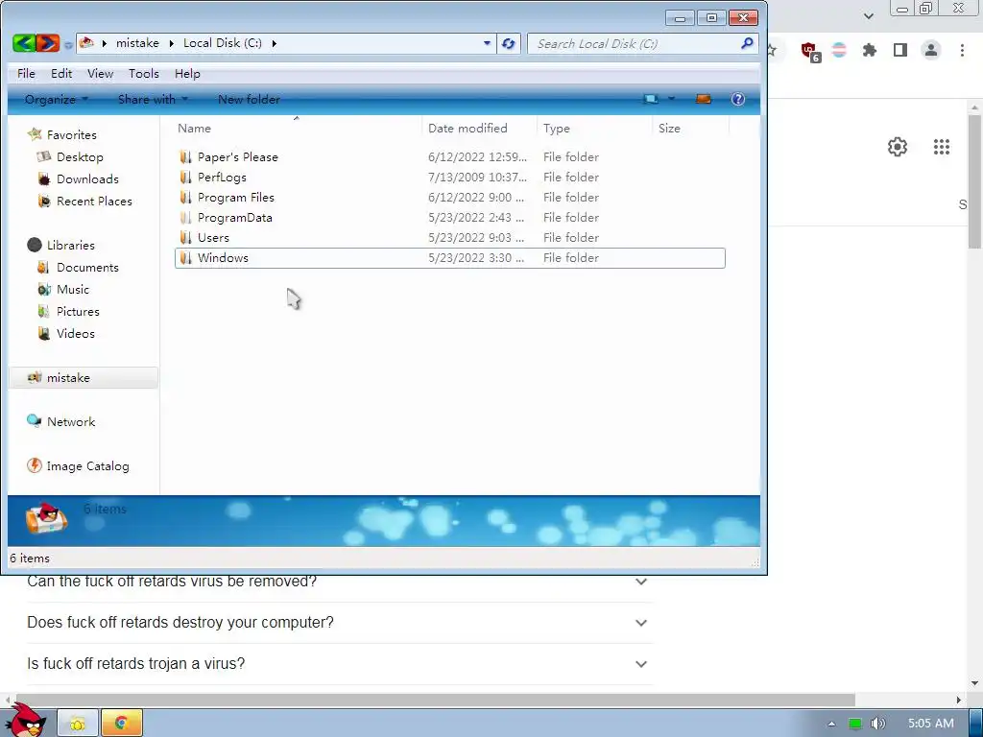Open the Tools menu
983x737 pixels.
[144, 73]
